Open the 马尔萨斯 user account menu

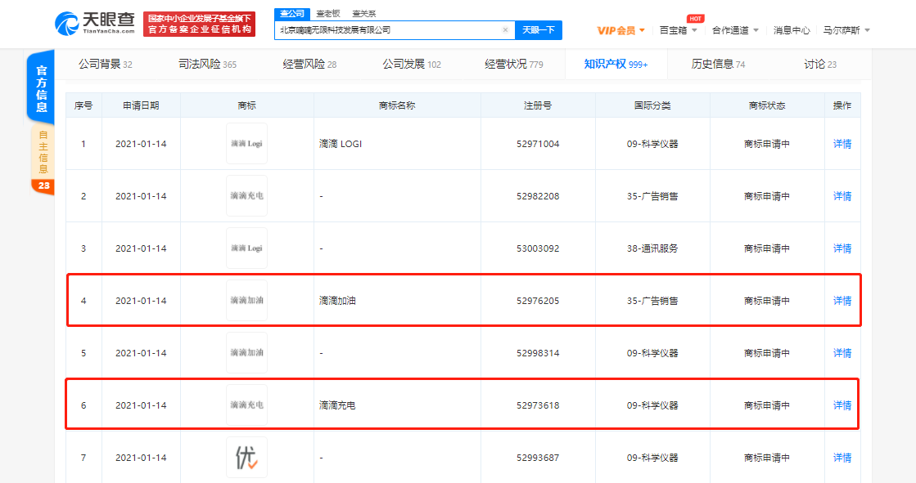846,30
